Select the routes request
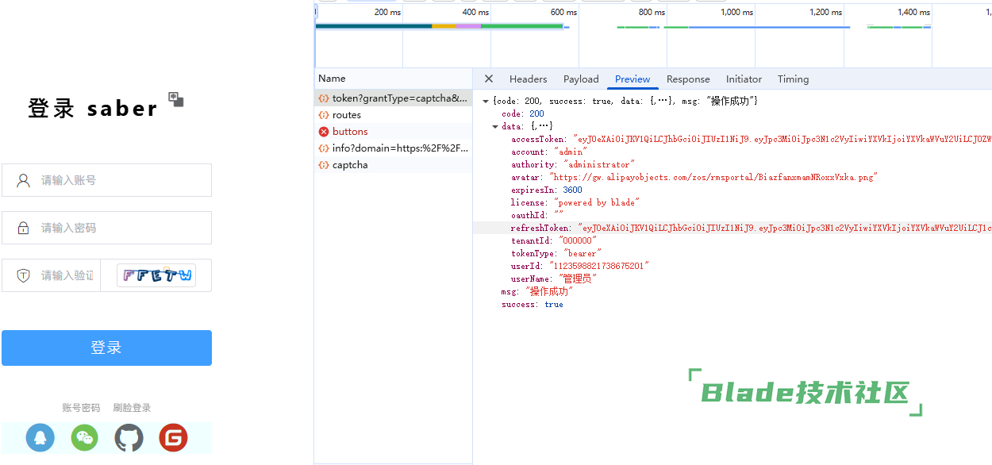Viewport: 992px width, 465px height. 394,115
